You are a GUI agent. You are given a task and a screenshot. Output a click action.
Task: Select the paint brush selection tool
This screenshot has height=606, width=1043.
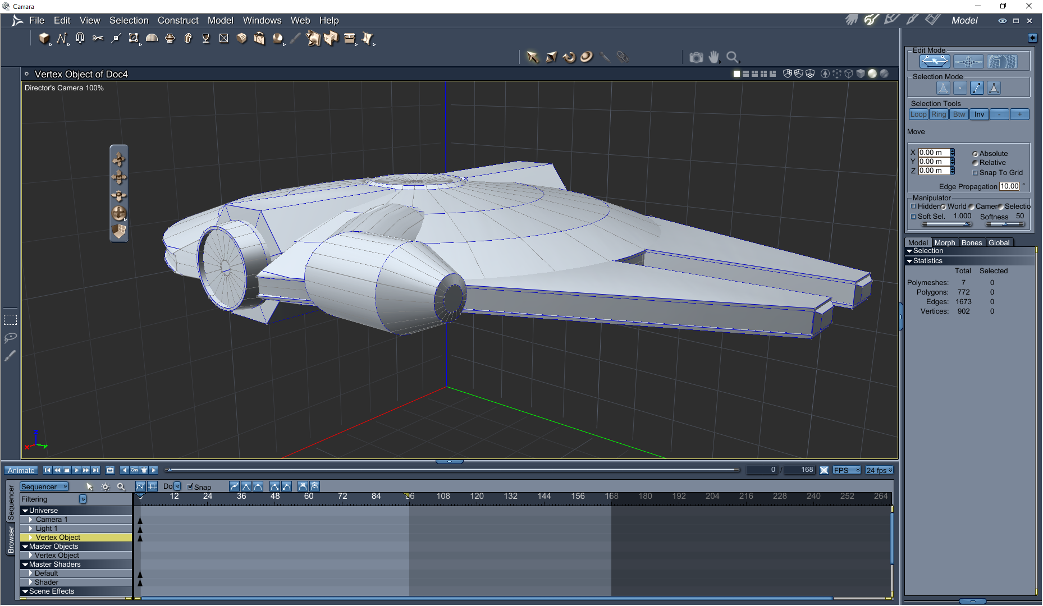tap(10, 356)
